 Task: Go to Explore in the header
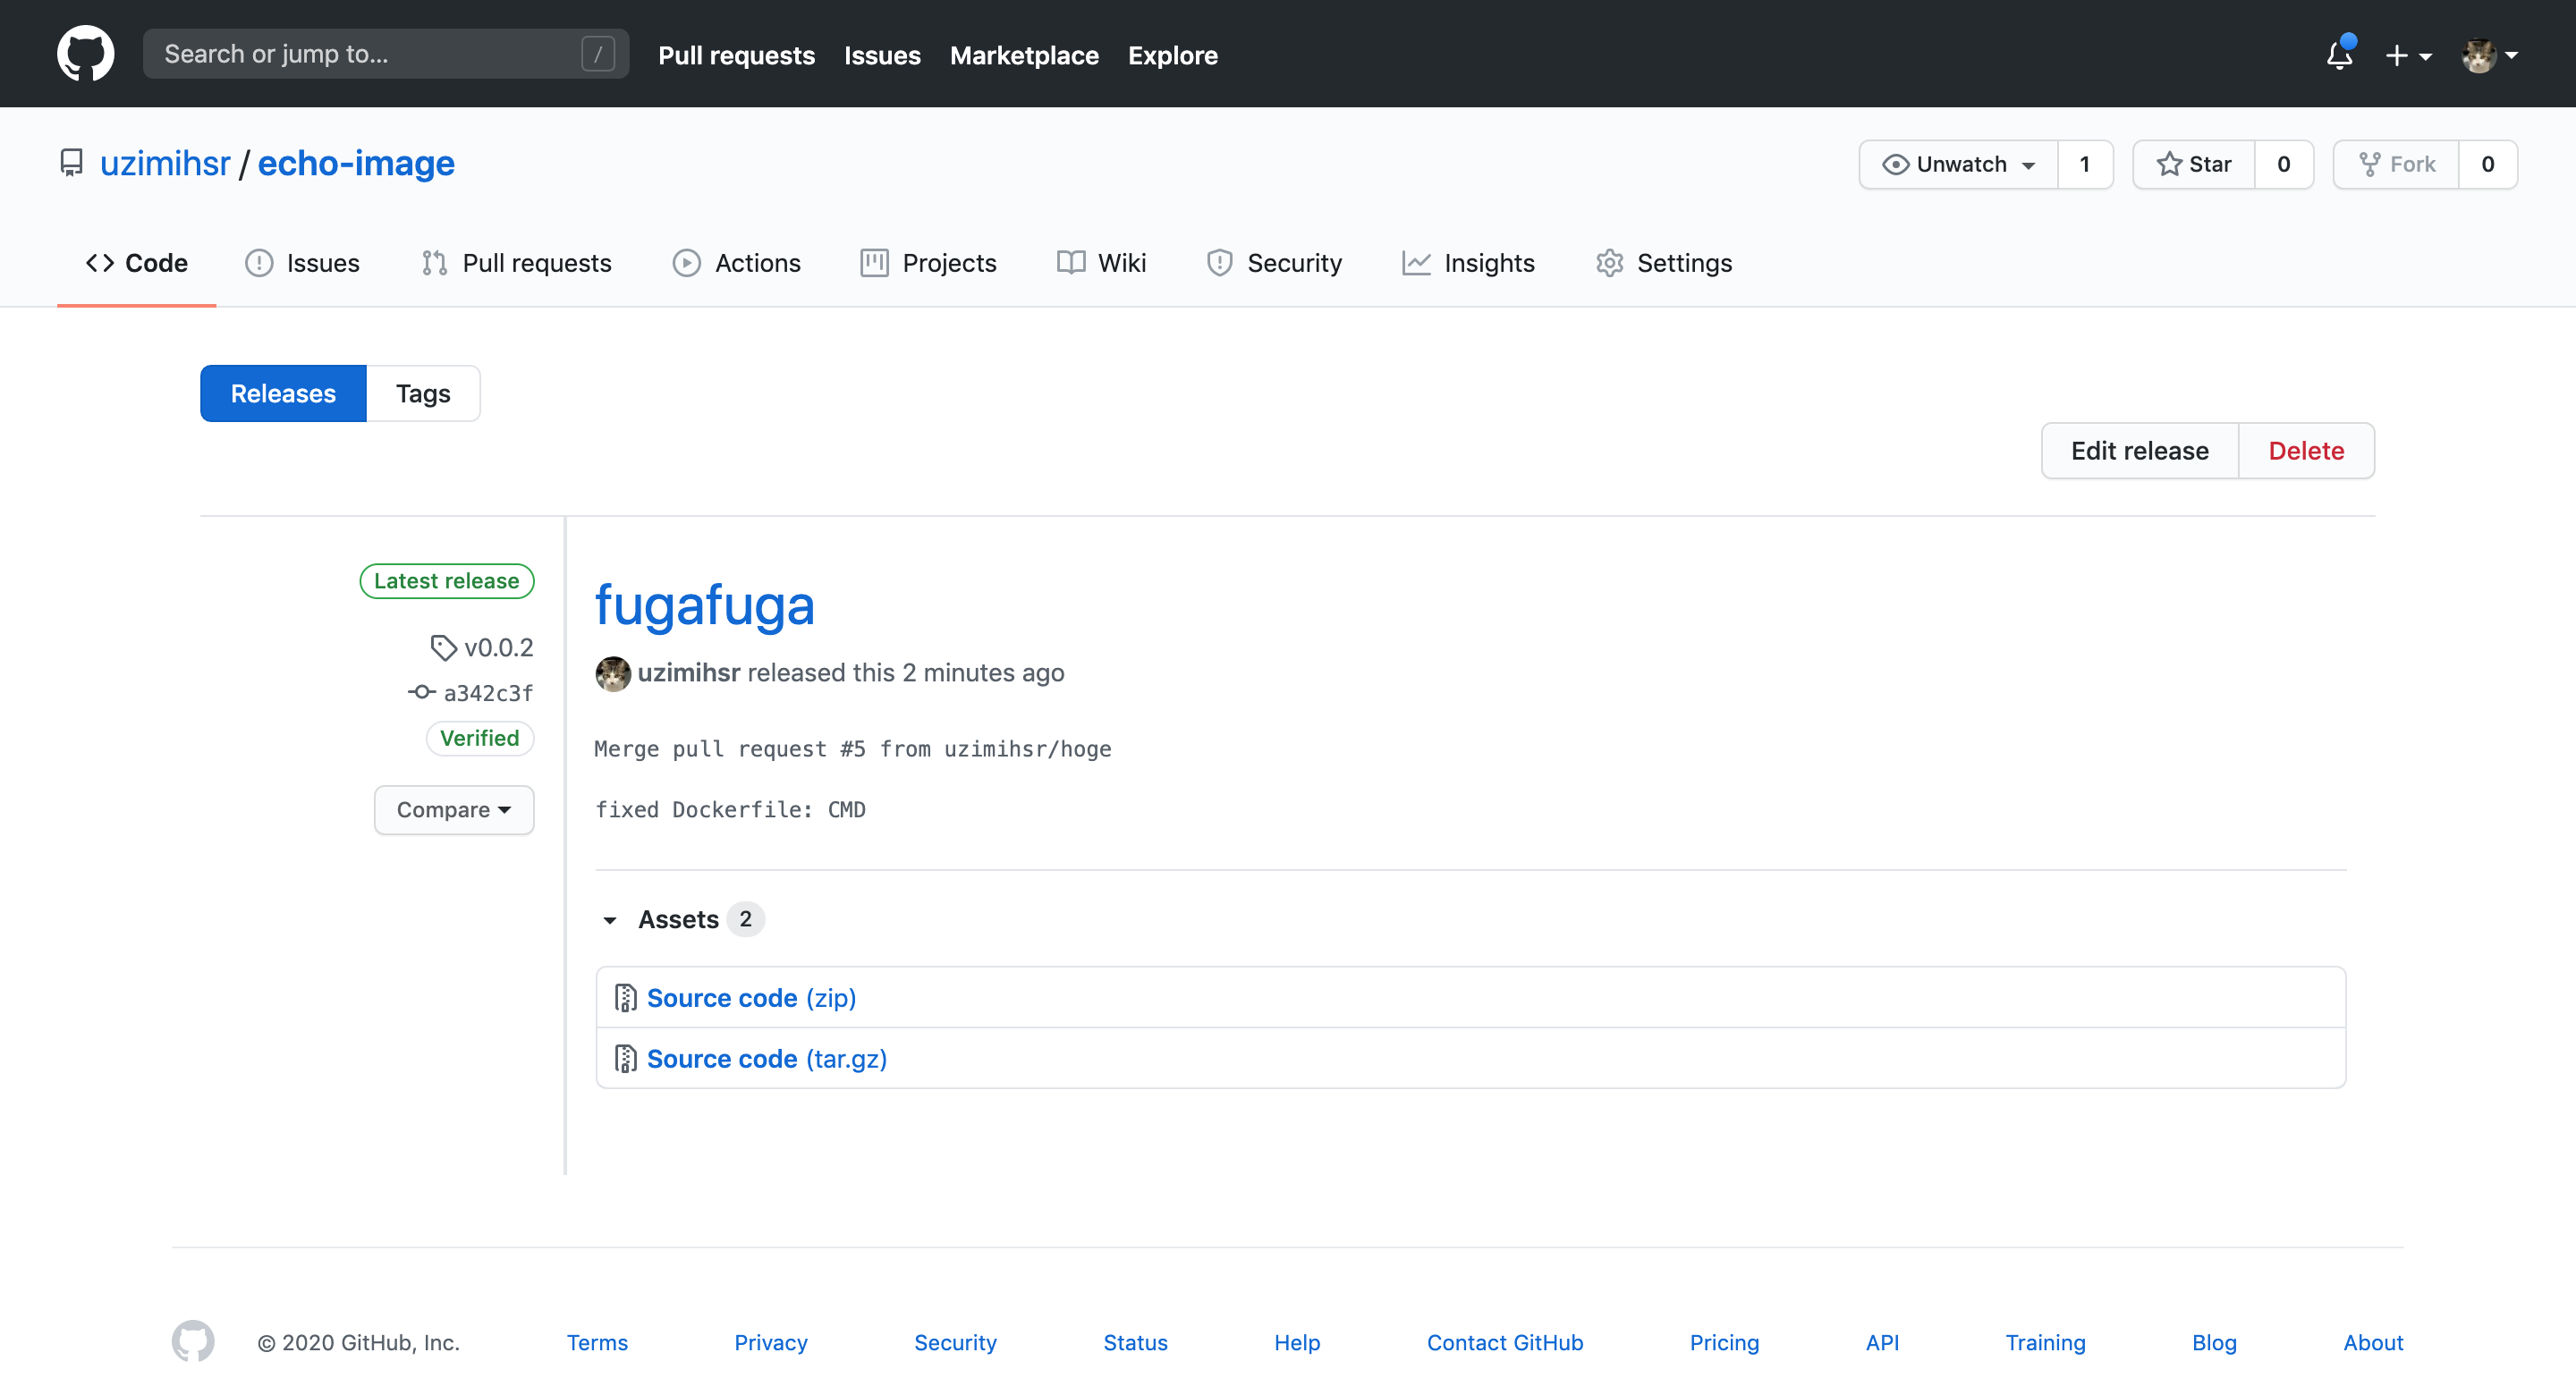(x=1173, y=55)
